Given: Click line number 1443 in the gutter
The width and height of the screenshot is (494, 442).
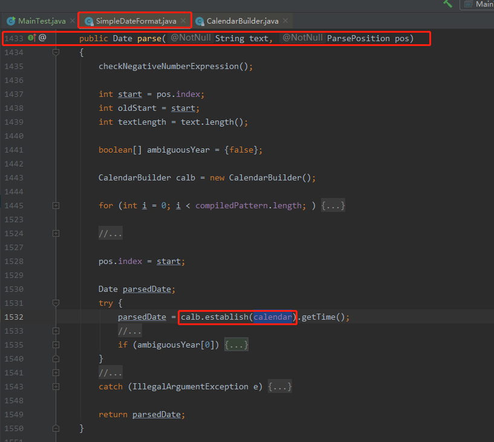Looking at the screenshot, I should point(14,178).
